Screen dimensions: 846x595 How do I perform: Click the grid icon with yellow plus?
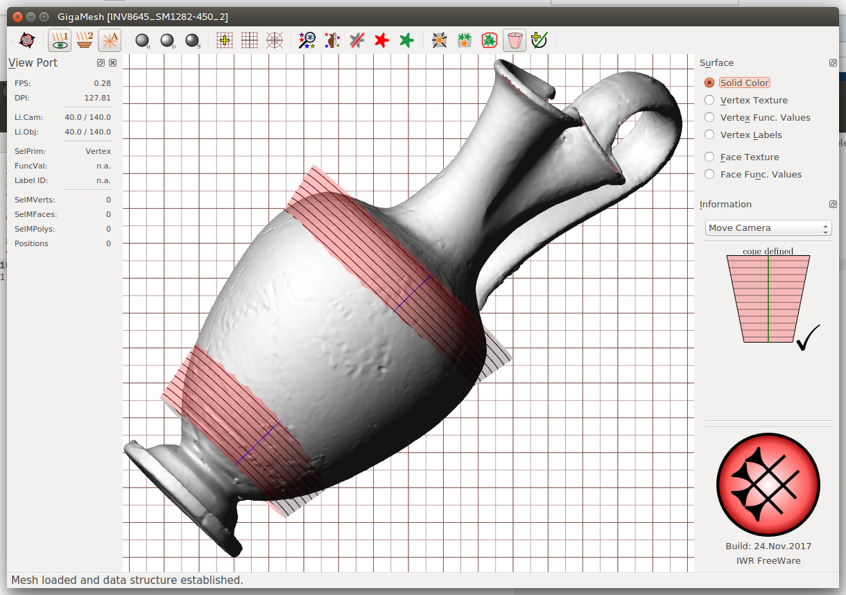[x=225, y=41]
